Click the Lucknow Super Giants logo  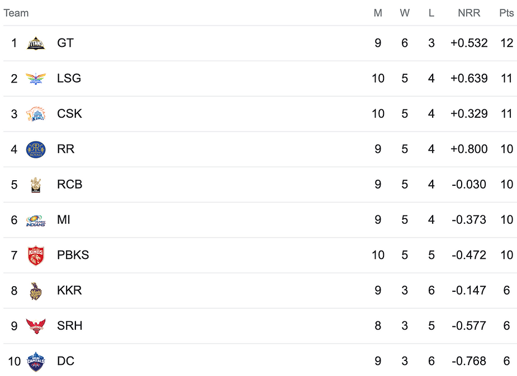[36, 79]
